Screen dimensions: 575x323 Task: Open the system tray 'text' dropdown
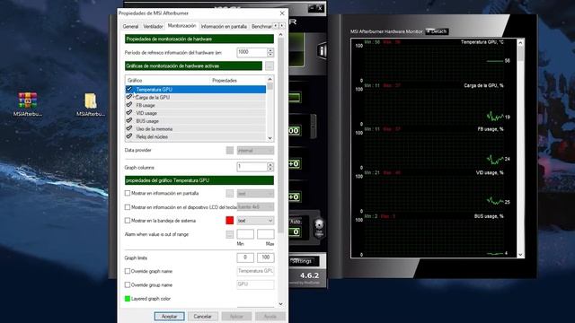255,221
